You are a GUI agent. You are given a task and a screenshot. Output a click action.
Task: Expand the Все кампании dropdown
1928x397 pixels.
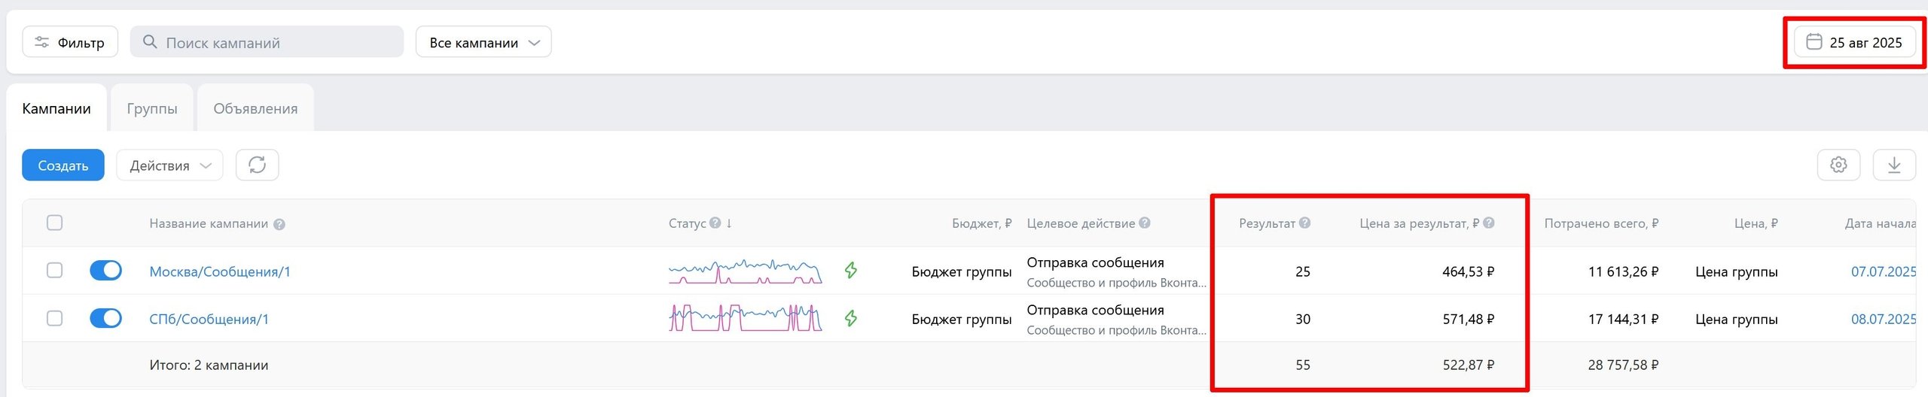(484, 42)
